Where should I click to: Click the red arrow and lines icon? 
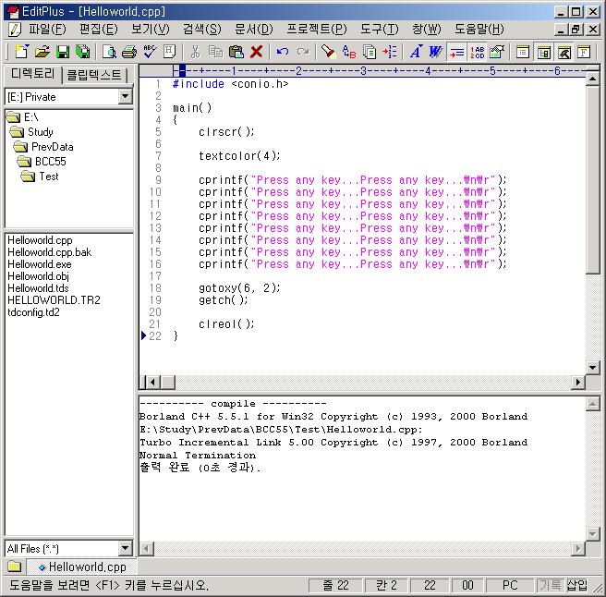(x=390, y=52)
